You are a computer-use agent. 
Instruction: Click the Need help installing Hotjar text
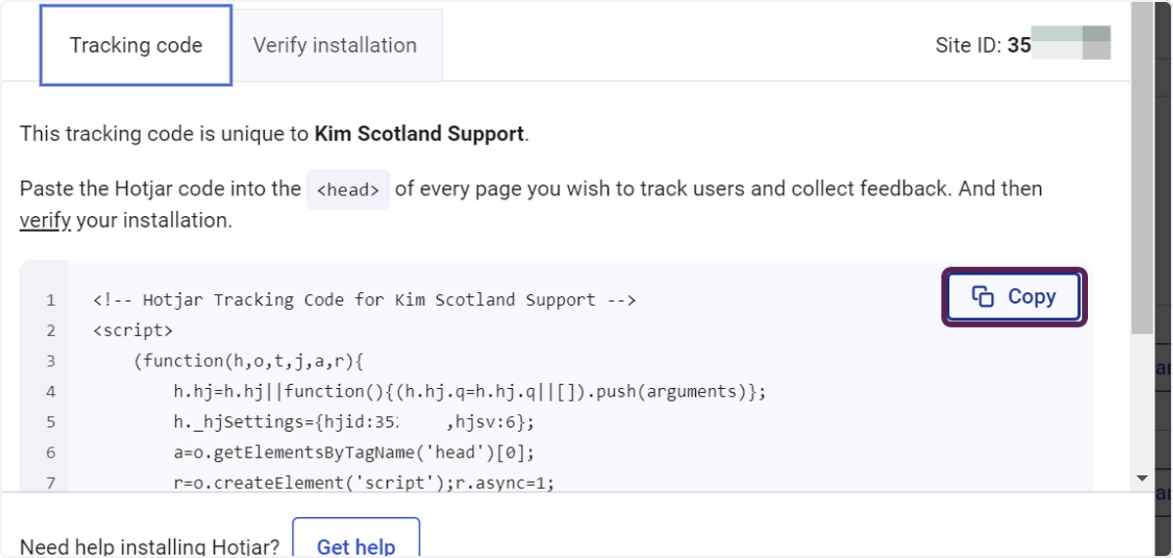[x=150, y=547]
